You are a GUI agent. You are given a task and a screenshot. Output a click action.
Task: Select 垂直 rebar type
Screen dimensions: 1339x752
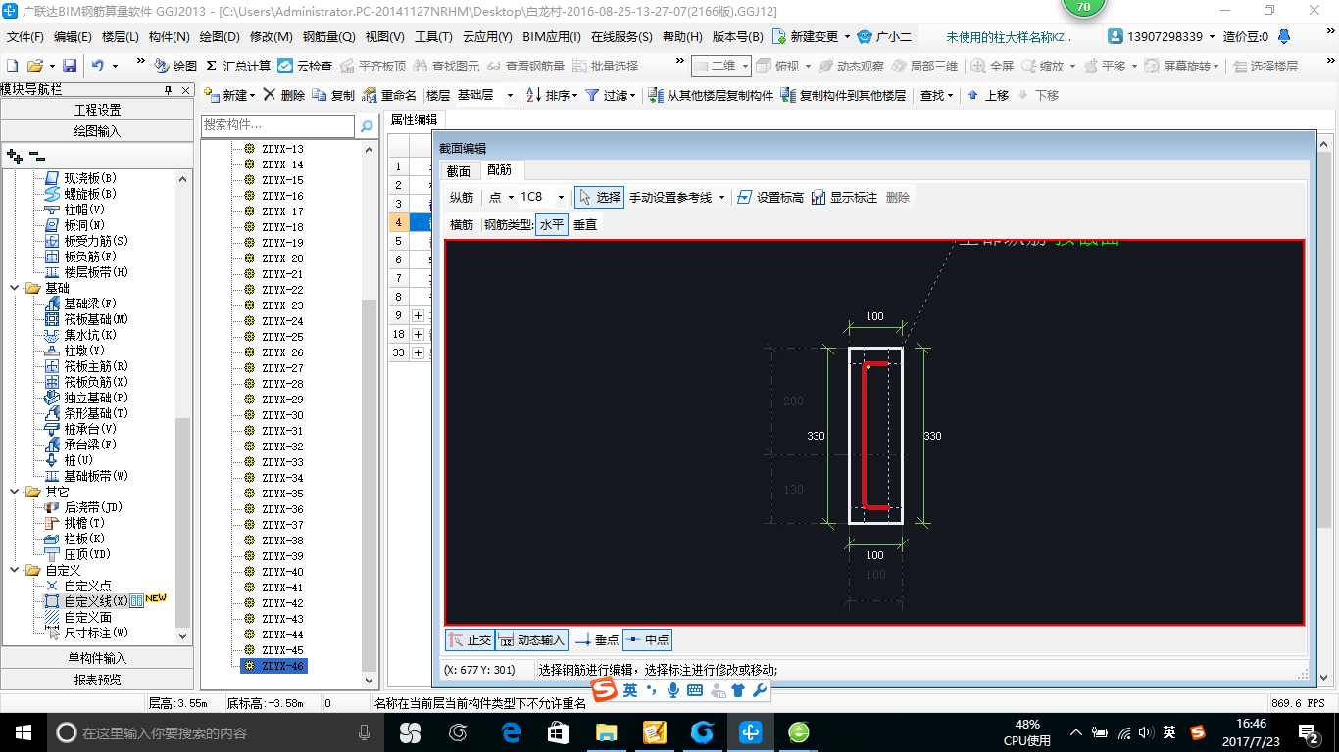pyautogui.click(x=585, y=224)
